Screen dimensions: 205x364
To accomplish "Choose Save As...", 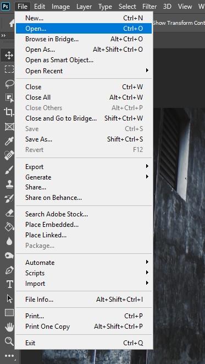I will pos(84,139).
